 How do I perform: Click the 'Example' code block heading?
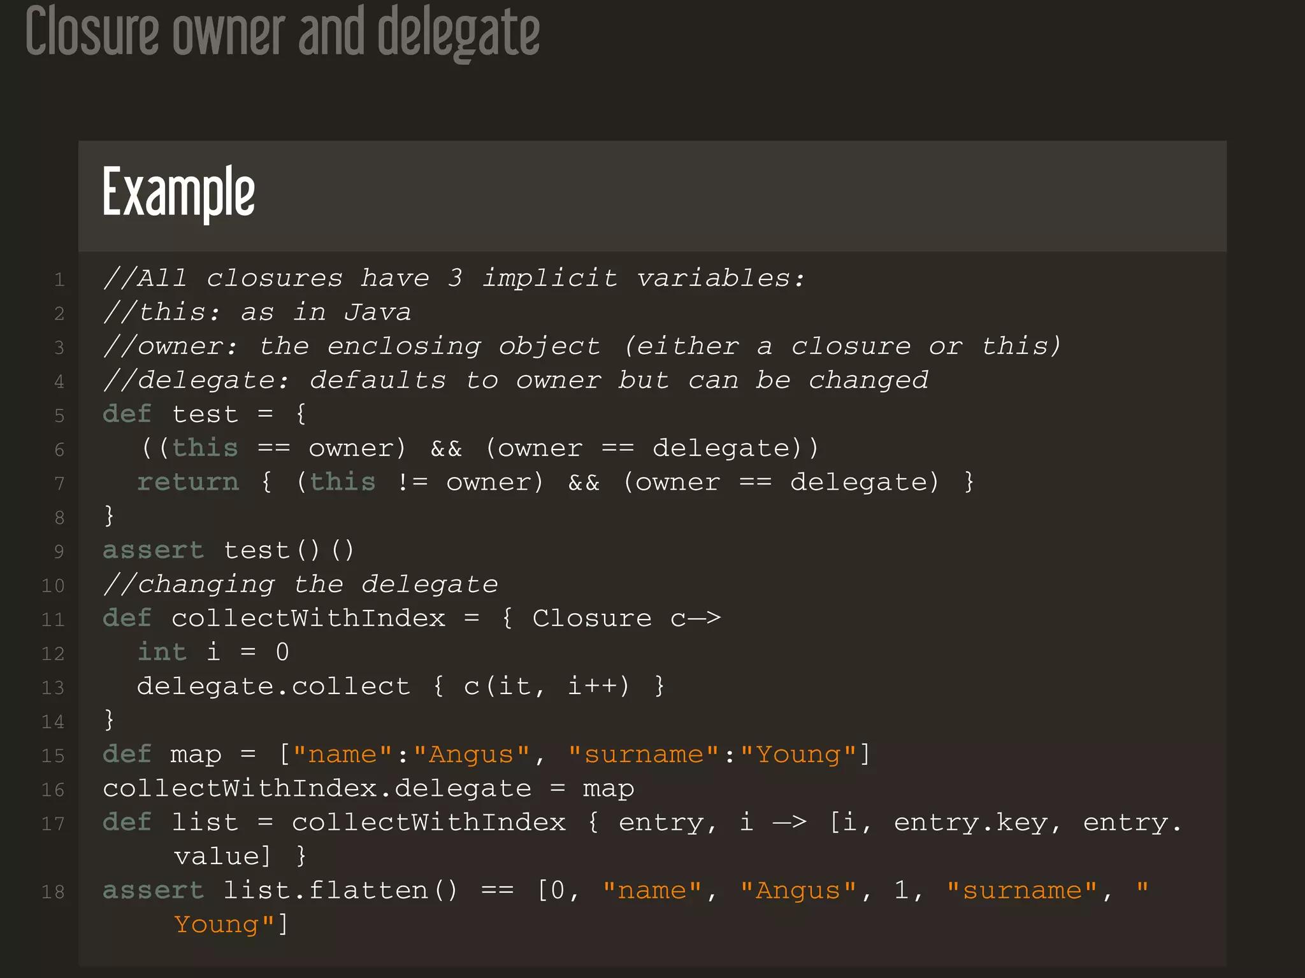point(178,192)
